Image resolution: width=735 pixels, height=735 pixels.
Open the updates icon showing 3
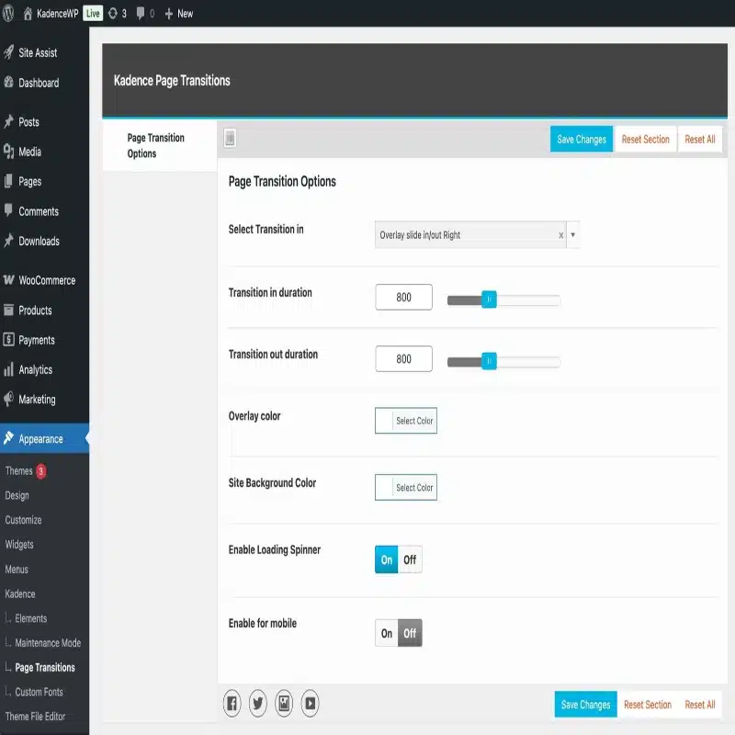point(118,14)
